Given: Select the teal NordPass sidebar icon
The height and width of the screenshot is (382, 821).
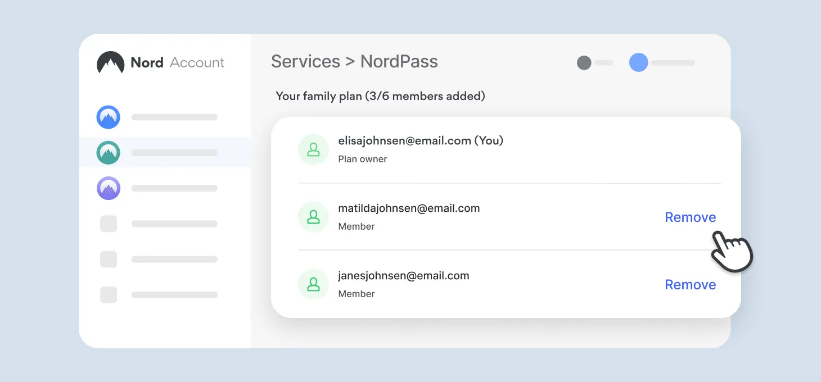Looking at the screenshot, I should (x=108, y=152).
